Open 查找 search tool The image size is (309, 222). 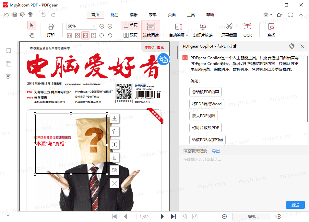pyautogui.click(x=271, y=30)
